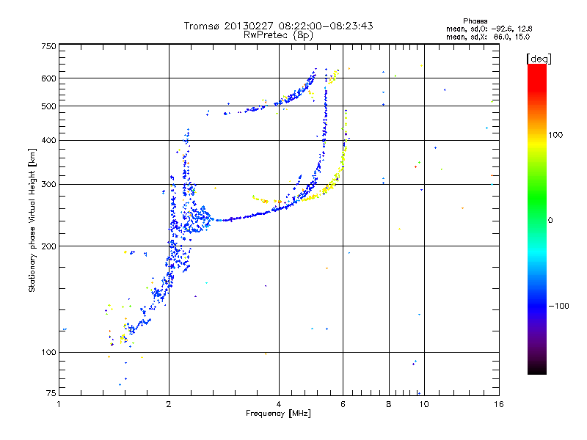Click the y-axis tick label '500'

pyautogui.click(x=48, y=106)
